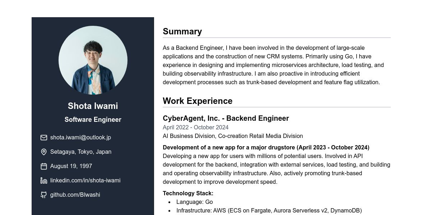Click the Work Experience section heading
The width and height of the screenshot is (431, 215).
(x=198, y=101)
